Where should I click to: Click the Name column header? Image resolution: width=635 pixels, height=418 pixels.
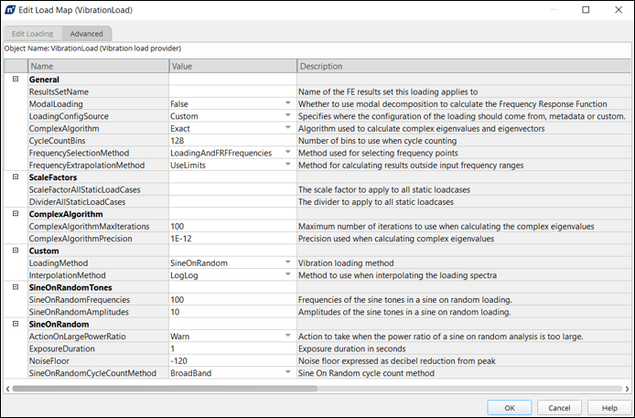[x=99, y=66]
